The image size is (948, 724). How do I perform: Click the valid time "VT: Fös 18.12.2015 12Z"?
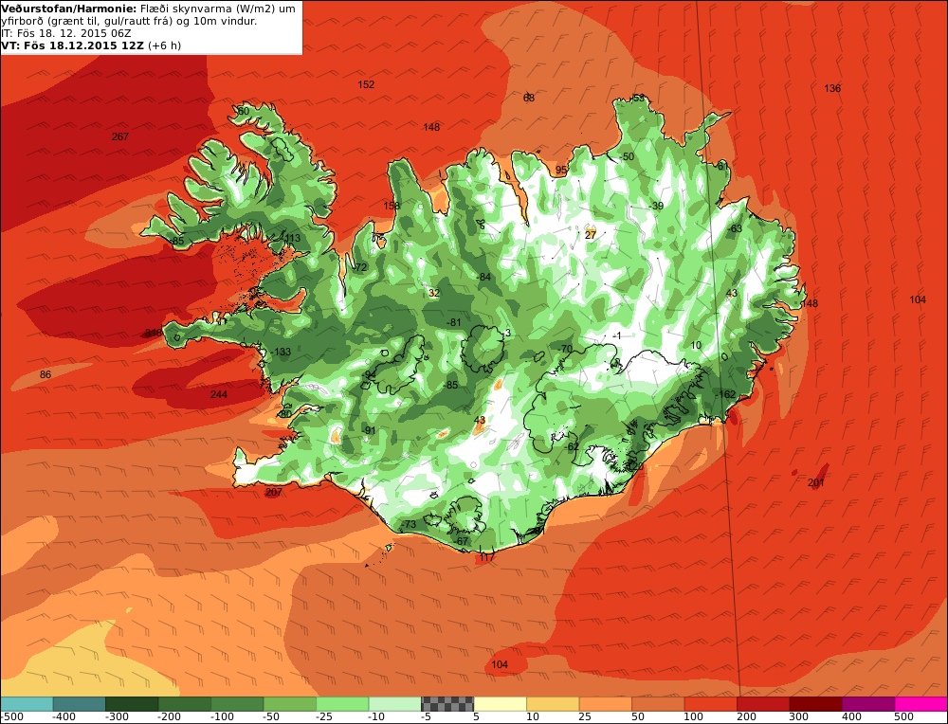(x=73, y=45)
